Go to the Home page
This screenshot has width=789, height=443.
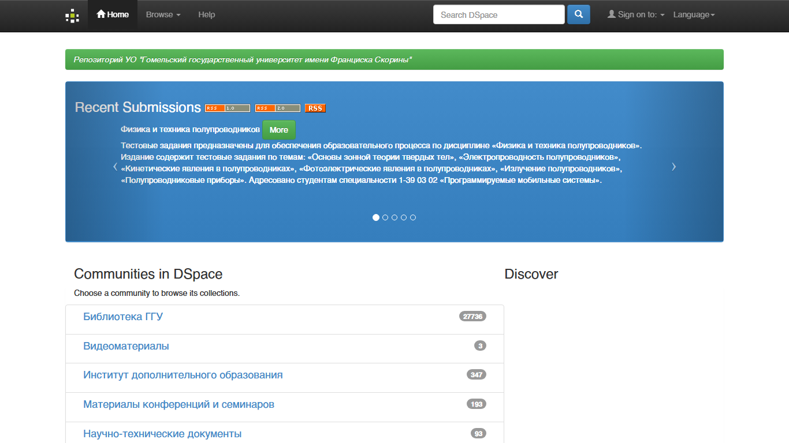click(113, 14)
